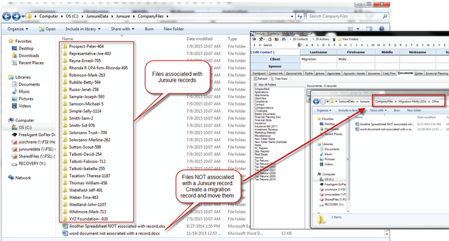449x241 pixels.
Task: Open the change view dropdown arrow in main Explorer
Action: click(x=358, y=29)
